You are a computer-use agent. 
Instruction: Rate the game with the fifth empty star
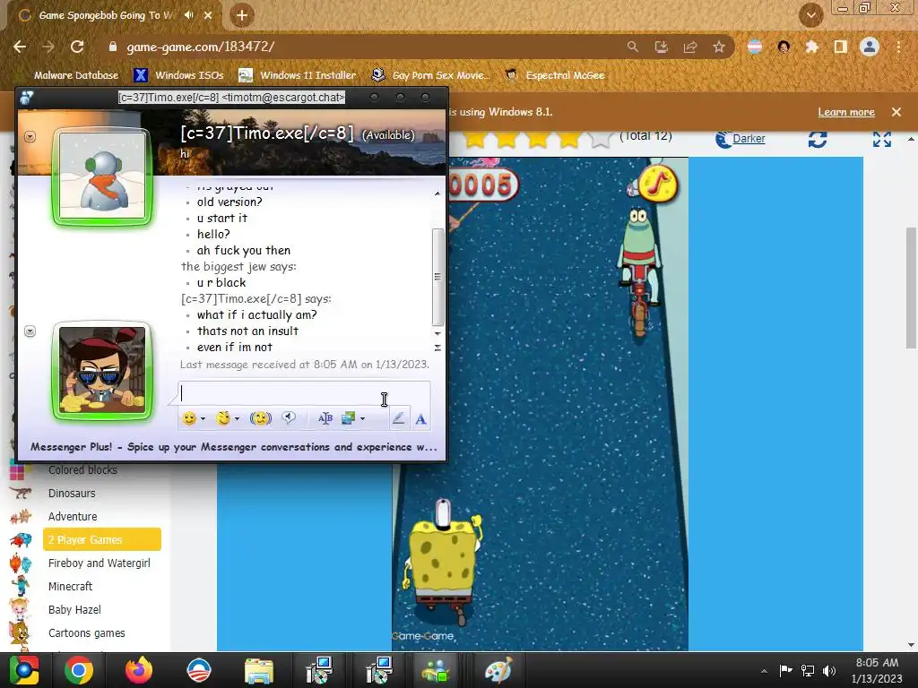click(599, 140)
